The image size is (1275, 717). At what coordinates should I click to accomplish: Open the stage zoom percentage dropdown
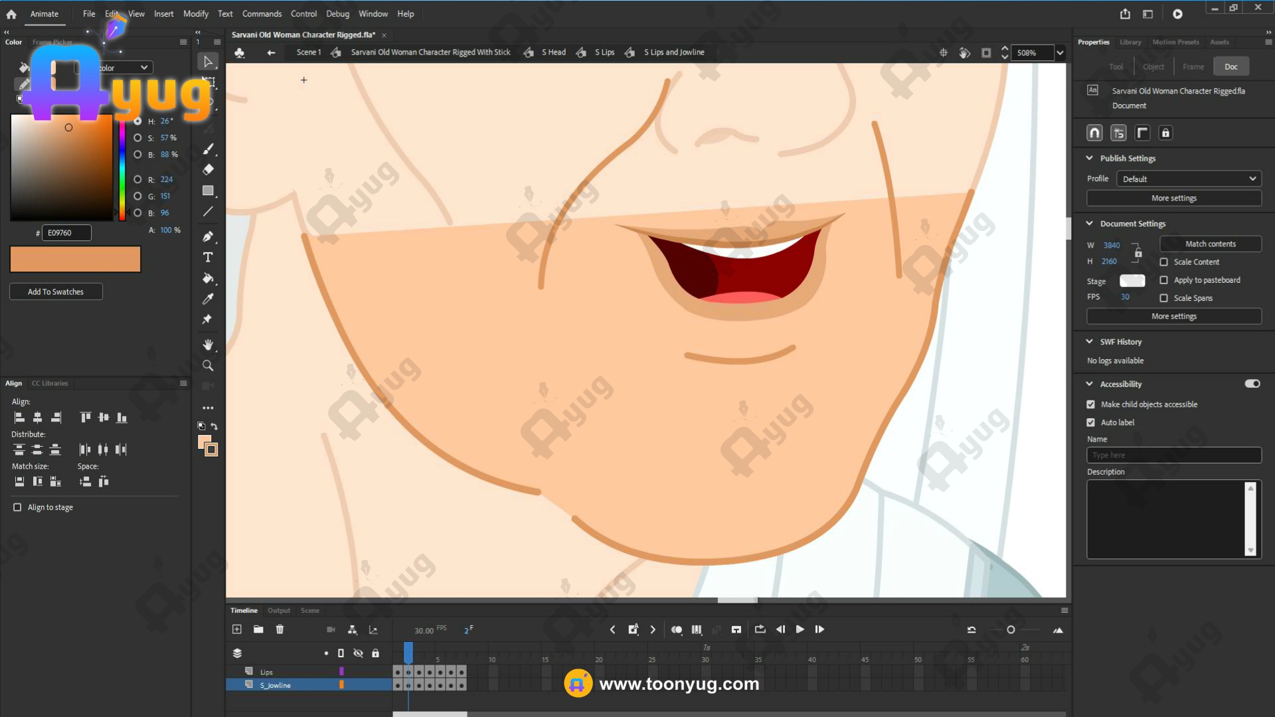point(1060,53)
